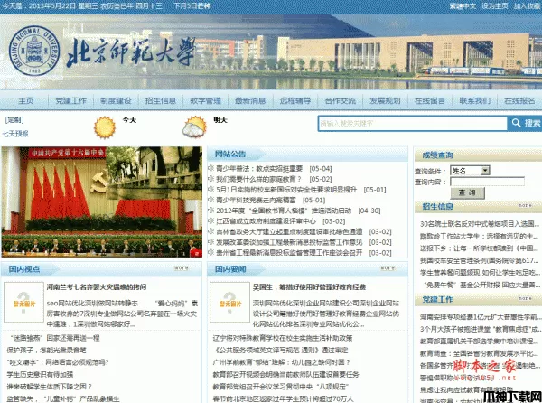
Task: Open 发展规划 navigation menu item
Action: 385,100
